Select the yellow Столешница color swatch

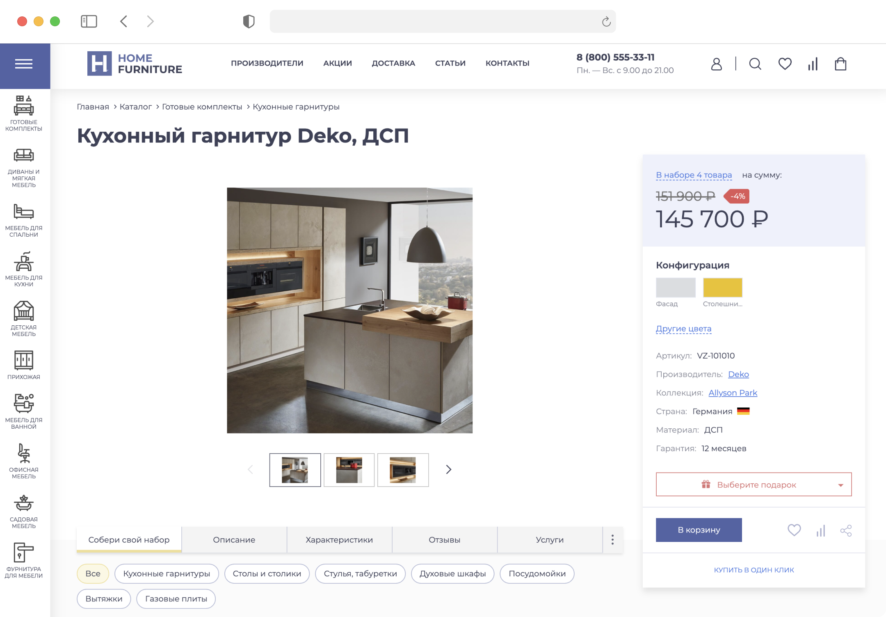[722, 288]
